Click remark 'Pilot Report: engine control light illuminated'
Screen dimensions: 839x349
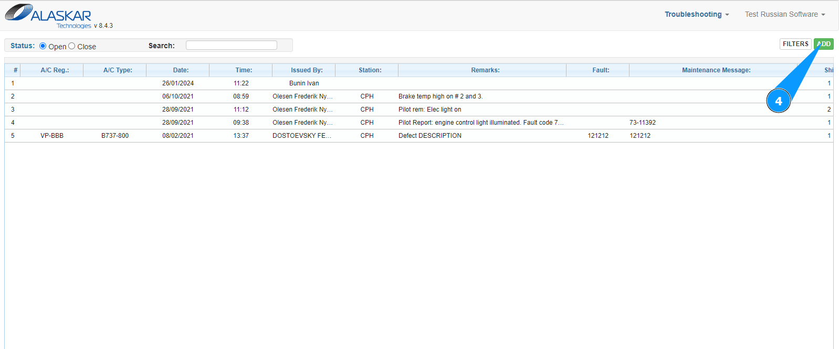pyautogui.click(x=481, y=123)
